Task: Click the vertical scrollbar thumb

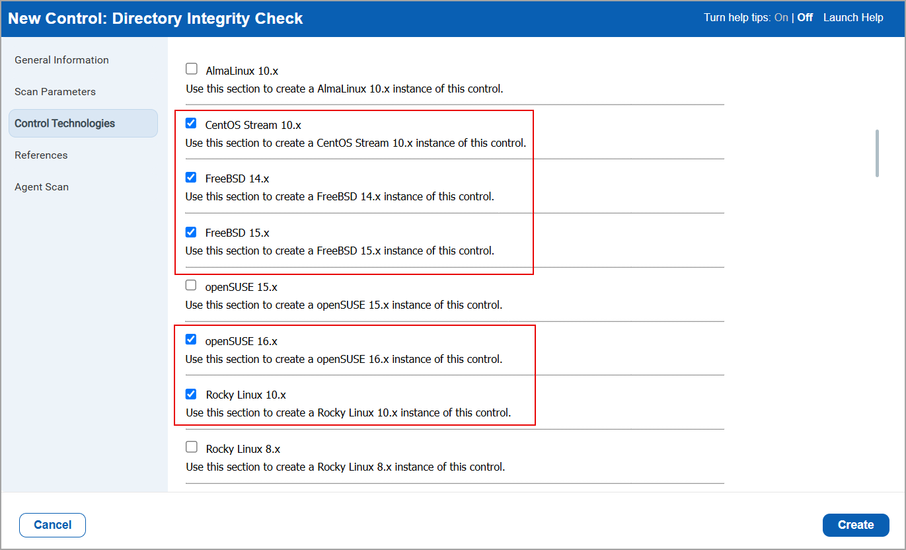Action: point(878,153)
